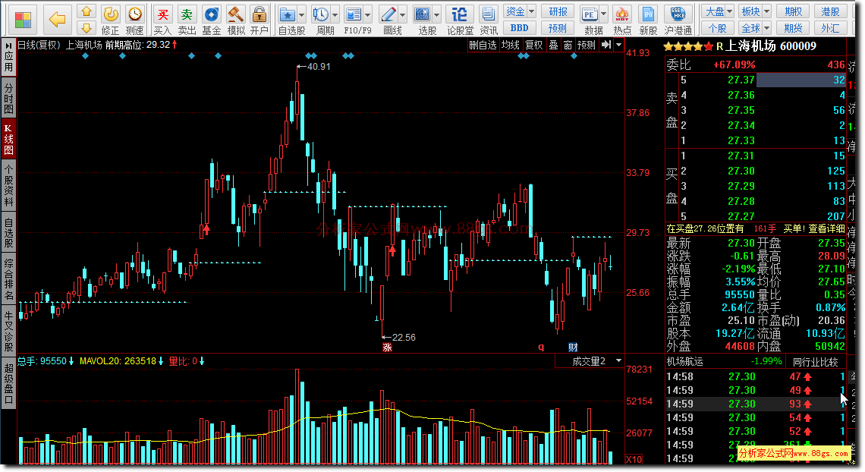
Task: Click the 外汇 button
Action: [830, 27]
